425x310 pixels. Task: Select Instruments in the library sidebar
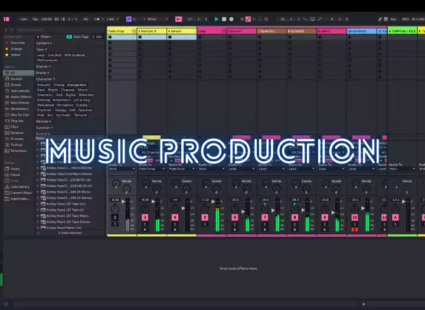pyautogui.click(x=20, y=91)
